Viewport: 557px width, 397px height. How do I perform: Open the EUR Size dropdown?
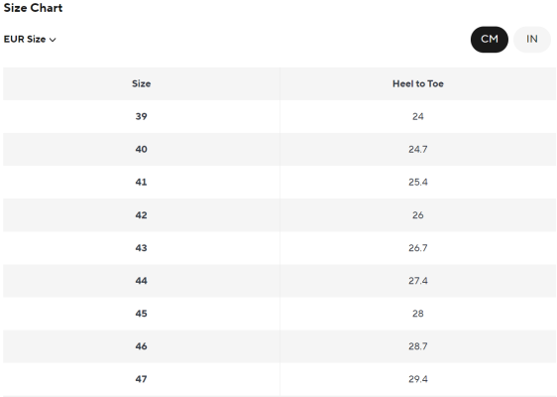tap(30, 39)
